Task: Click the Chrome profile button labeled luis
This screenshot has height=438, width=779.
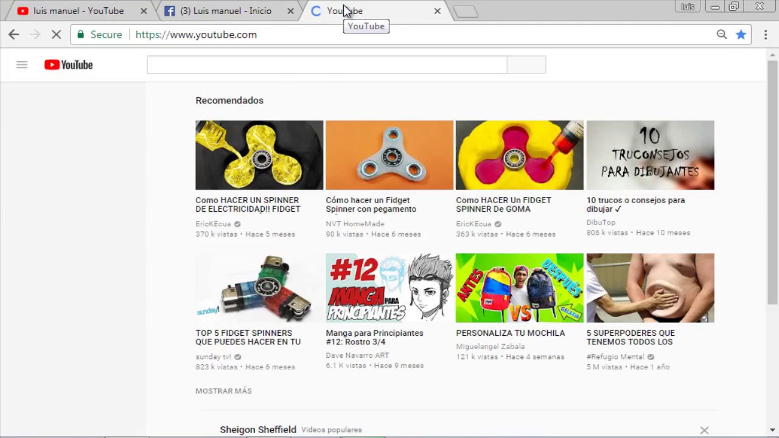Action: pyautogui.click(x=688, y=7)
